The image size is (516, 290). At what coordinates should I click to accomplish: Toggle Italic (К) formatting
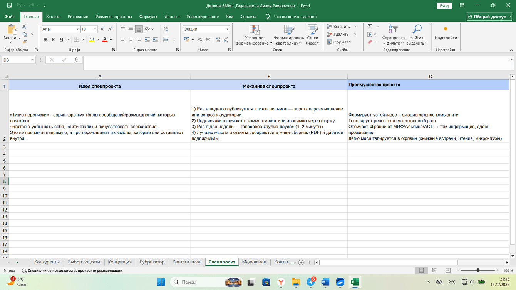(x=54, y=40)
